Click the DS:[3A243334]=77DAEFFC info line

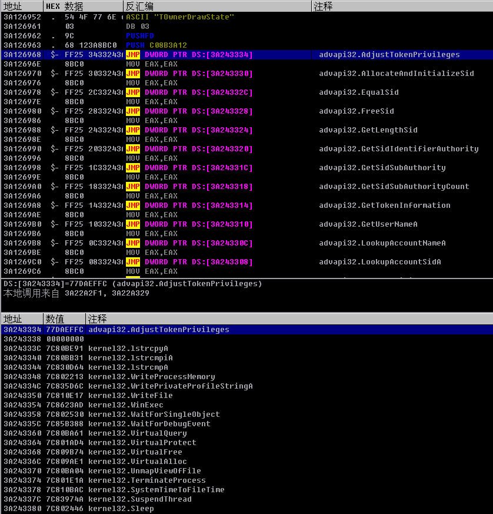(x=133, y=284)
